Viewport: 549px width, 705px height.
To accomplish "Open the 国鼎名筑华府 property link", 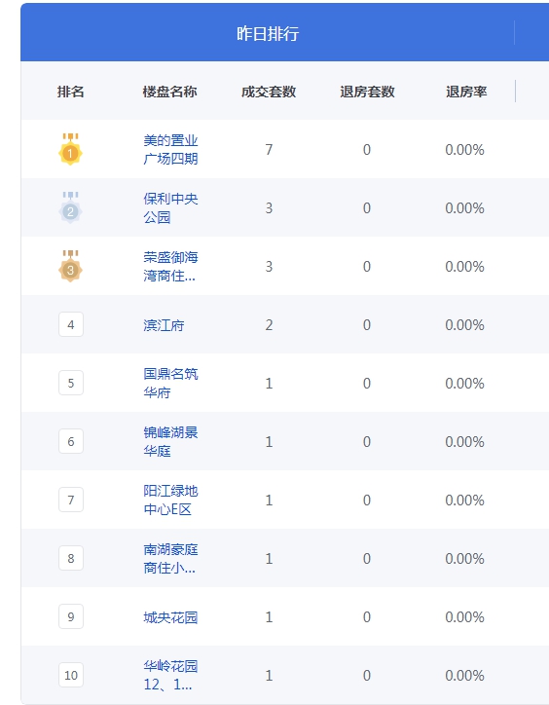I will (x=170, y=383).
